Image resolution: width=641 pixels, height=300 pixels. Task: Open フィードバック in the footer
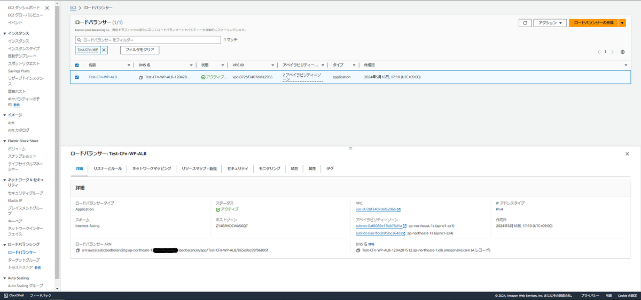[41, 295]
